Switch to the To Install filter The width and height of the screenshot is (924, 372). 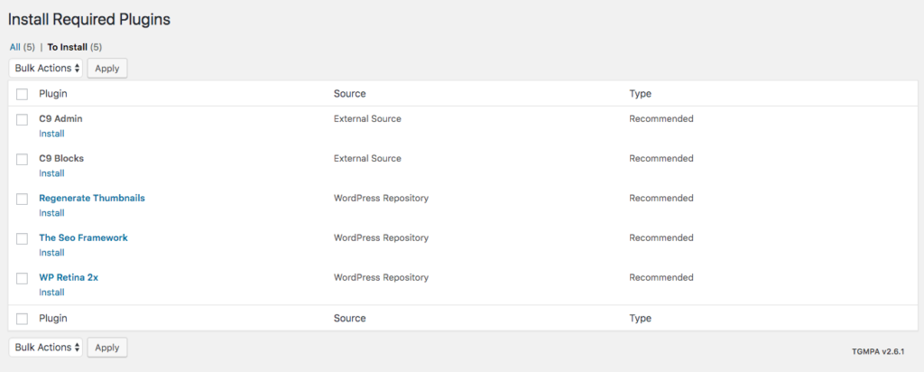click(x=67, y=47)
